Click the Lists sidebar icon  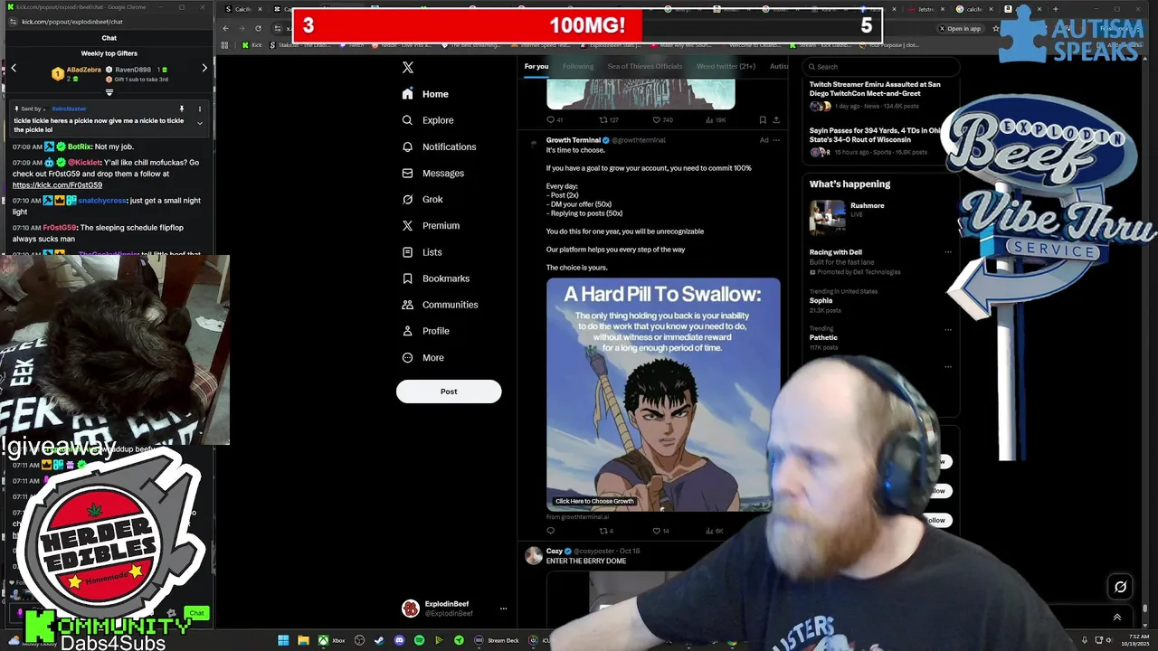point(408,252)
